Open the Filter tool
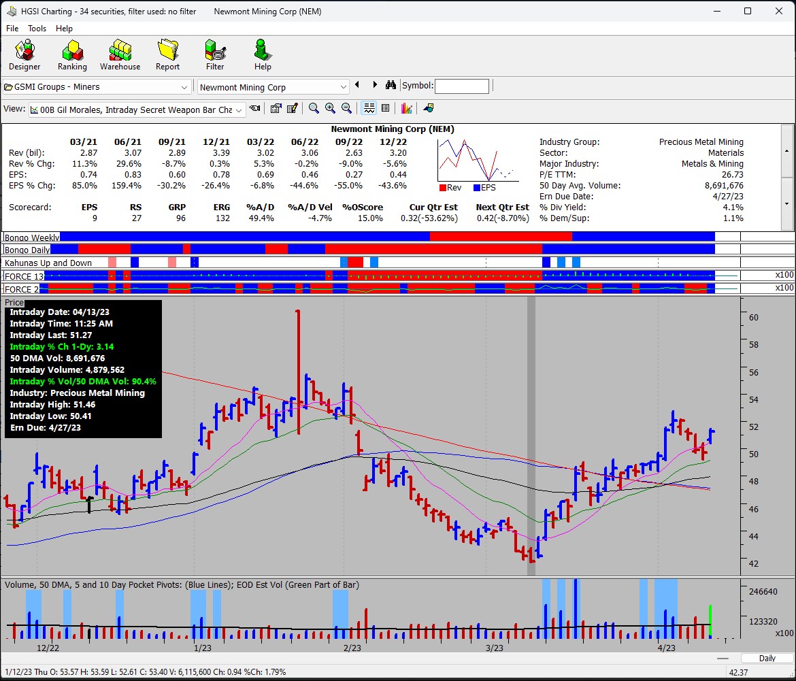 (x=215, y=55)
